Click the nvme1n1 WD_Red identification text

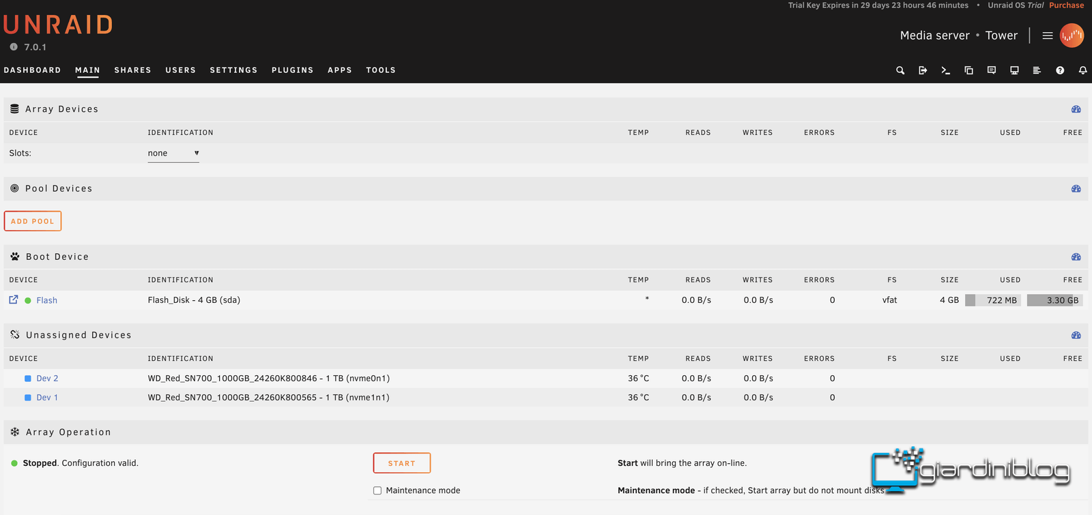[269, 398]
